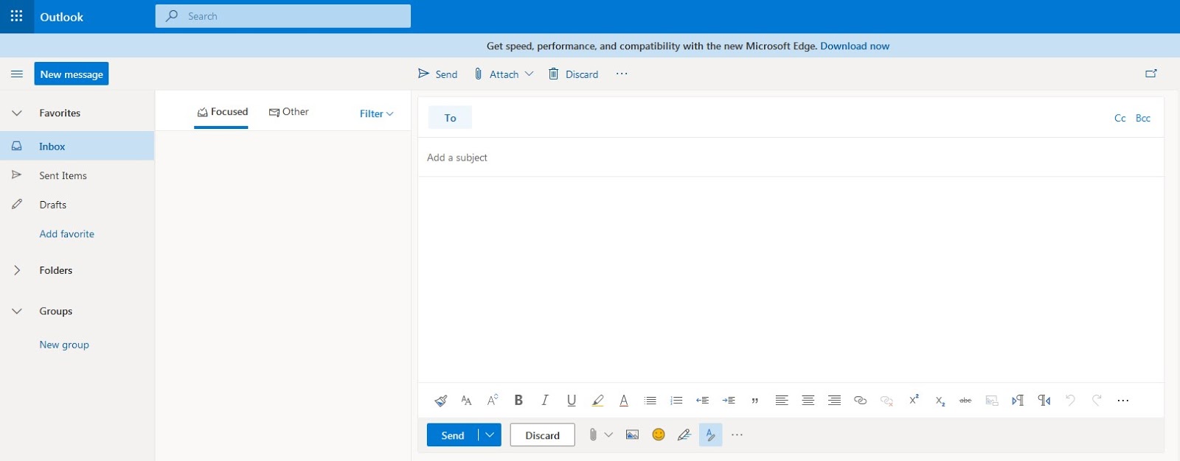
Task: Click Send in the top toolbar
Action: tap(437, 74)
